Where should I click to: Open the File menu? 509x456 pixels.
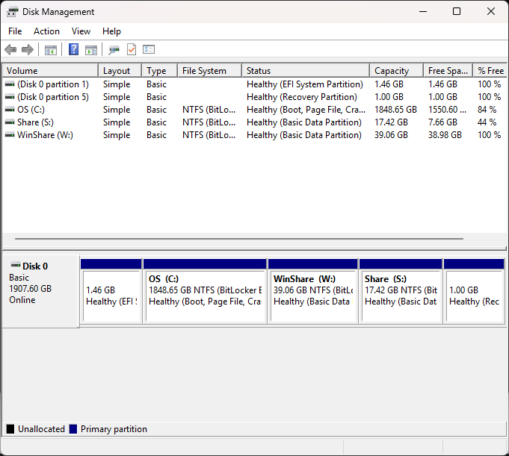tap(15, 31)
